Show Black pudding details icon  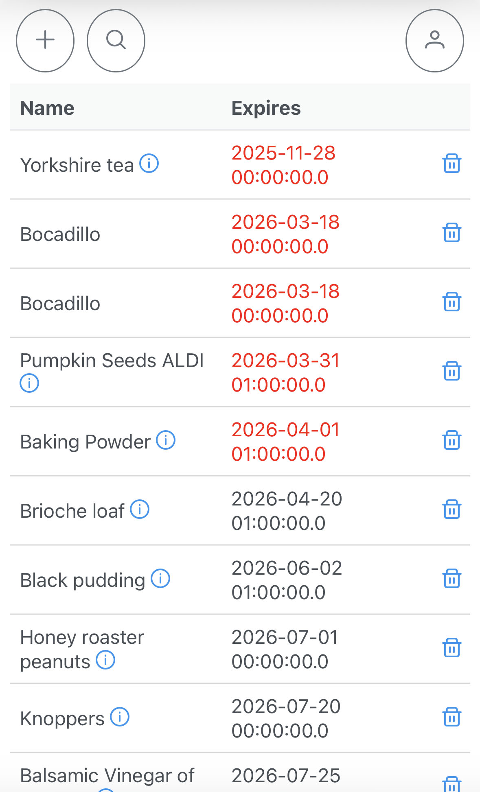coord(160,579)
